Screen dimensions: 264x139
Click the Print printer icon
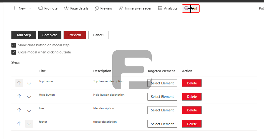pyautogui.click(x=186, y=9)
